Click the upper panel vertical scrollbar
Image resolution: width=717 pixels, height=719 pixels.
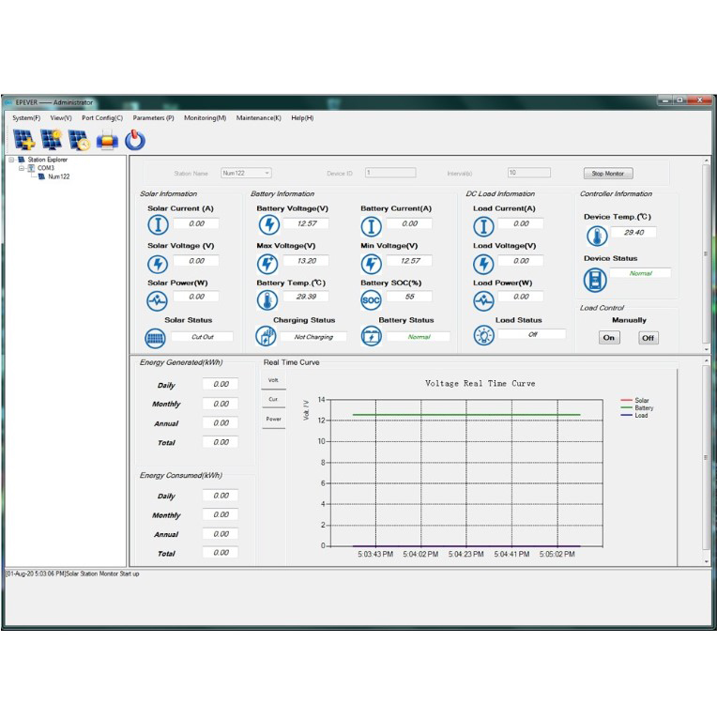[706, 254]
